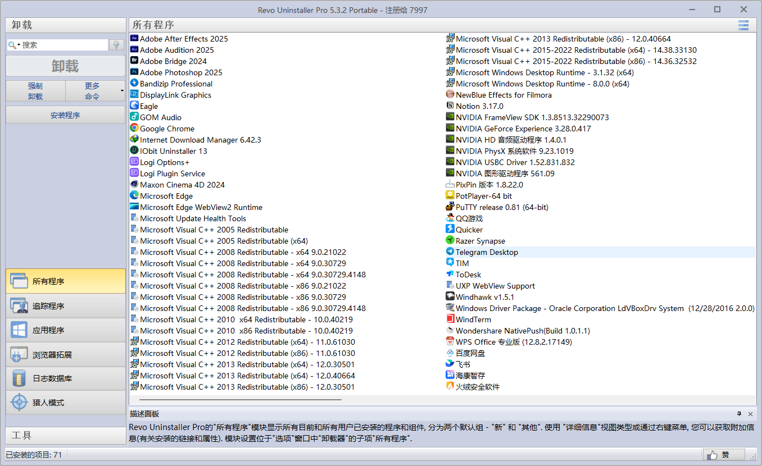Select the Google Chrome icon in list
The width and height of the screenshot is (762, 466).
pos(134,129)
